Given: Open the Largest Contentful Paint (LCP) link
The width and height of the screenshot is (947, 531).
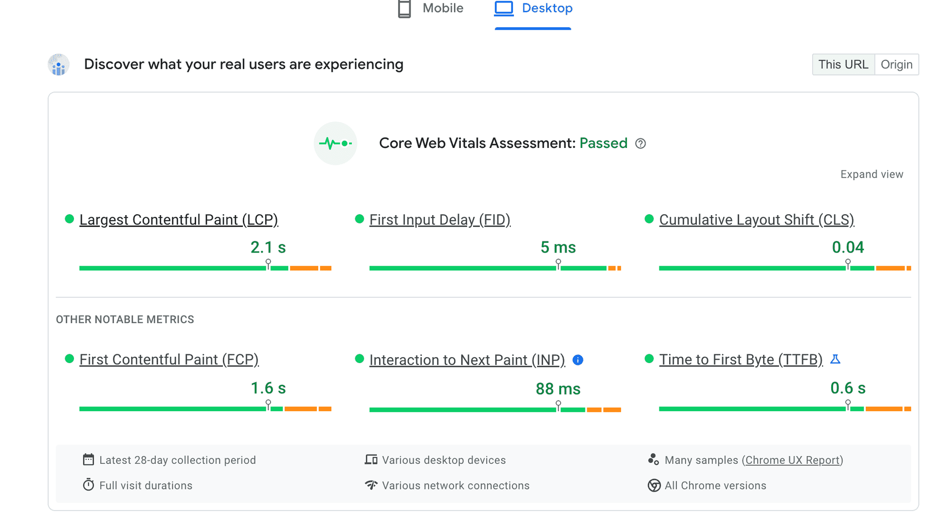Looking at the screenshot, I should pos(179,220).
